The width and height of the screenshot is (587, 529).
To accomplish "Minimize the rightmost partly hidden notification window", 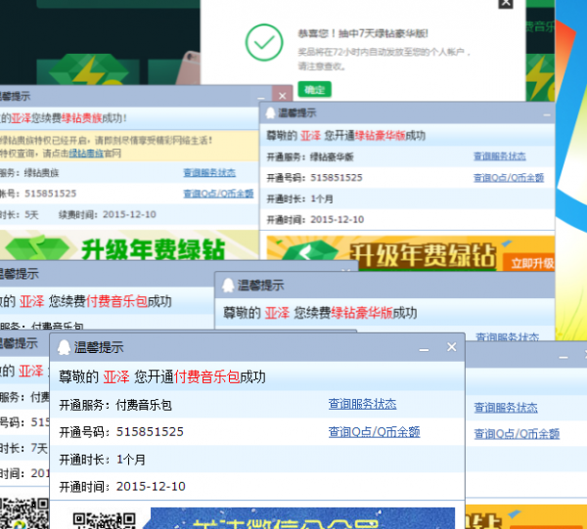I will click(564, 358).
